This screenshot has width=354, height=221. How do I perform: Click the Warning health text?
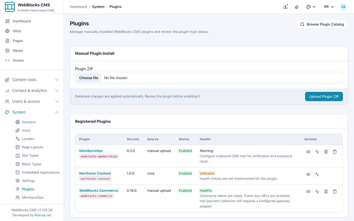[x=206, y=151]
